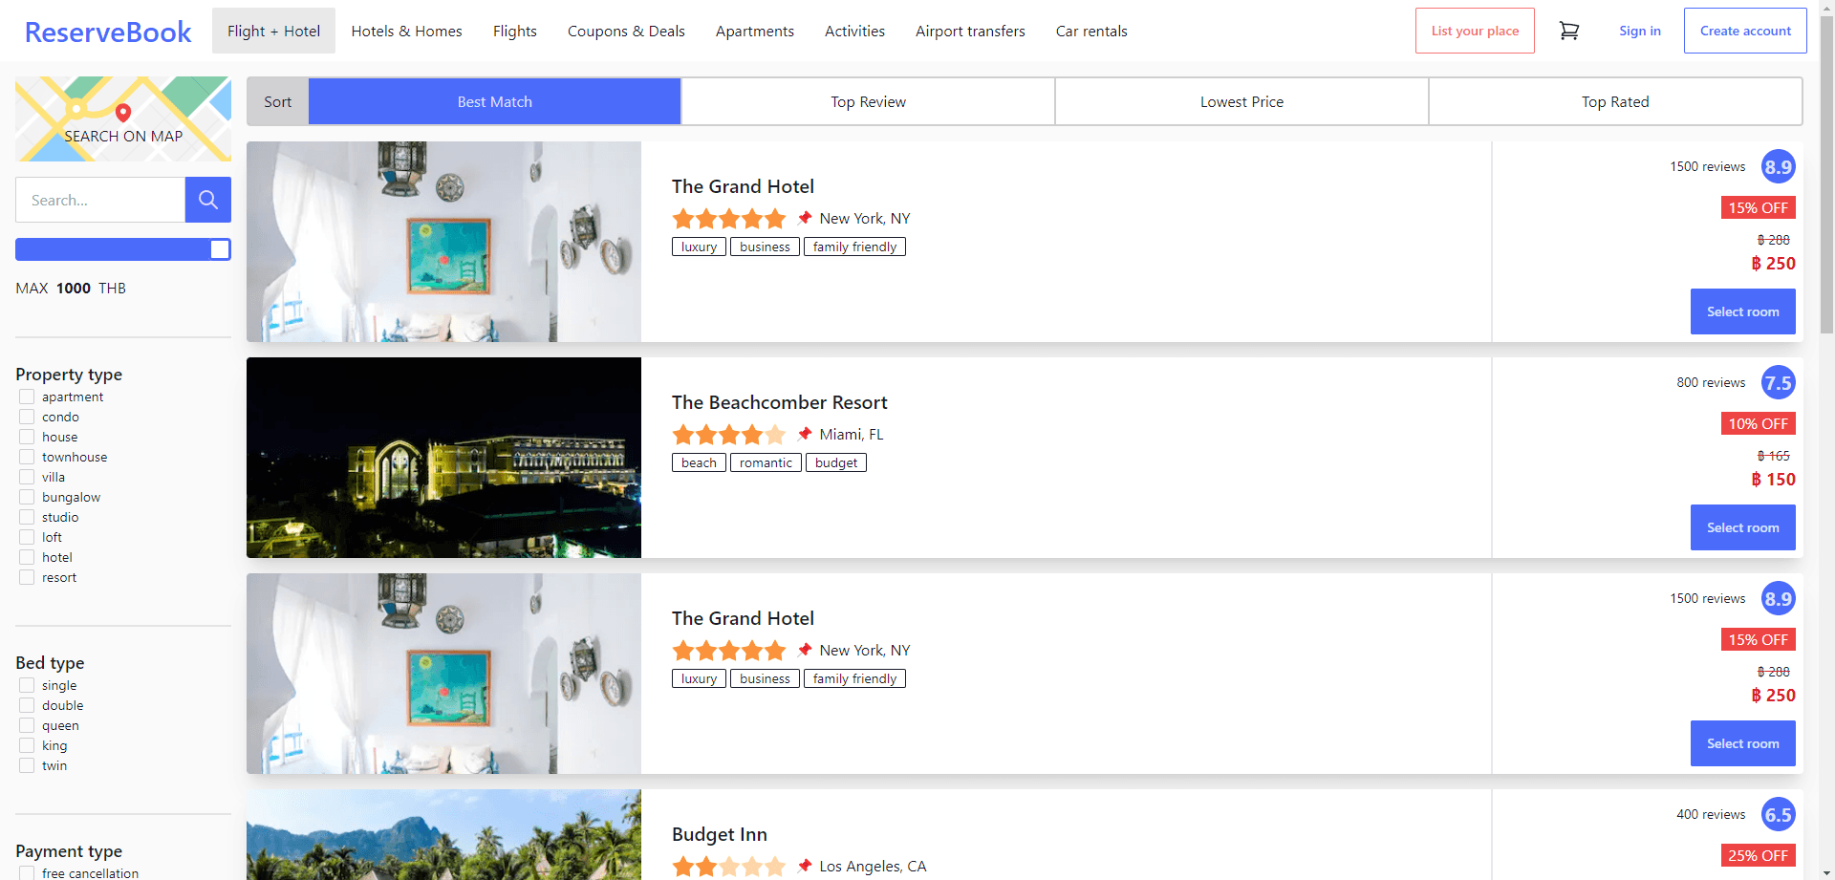Sort results by Top Review
This screenshot has width=1835, height=880.
point(868,101)
